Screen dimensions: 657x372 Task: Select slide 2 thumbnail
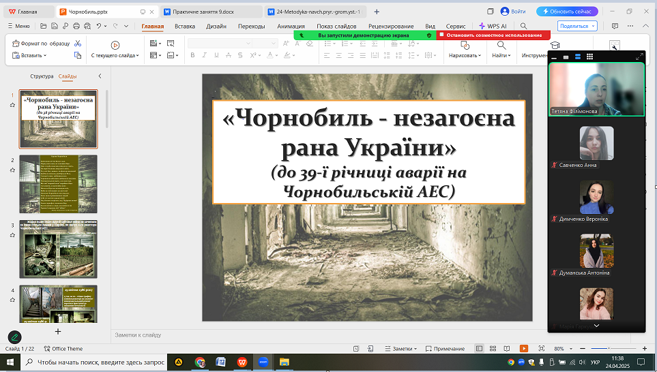coord(58,184)
